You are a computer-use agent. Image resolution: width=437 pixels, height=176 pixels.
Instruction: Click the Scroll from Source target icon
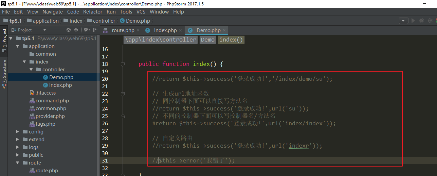click(69, 30)
